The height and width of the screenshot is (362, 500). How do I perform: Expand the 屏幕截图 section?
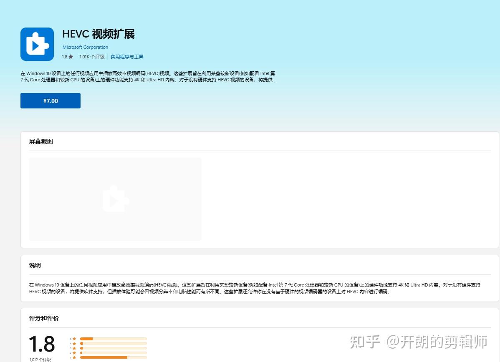[x=40, y=141]
